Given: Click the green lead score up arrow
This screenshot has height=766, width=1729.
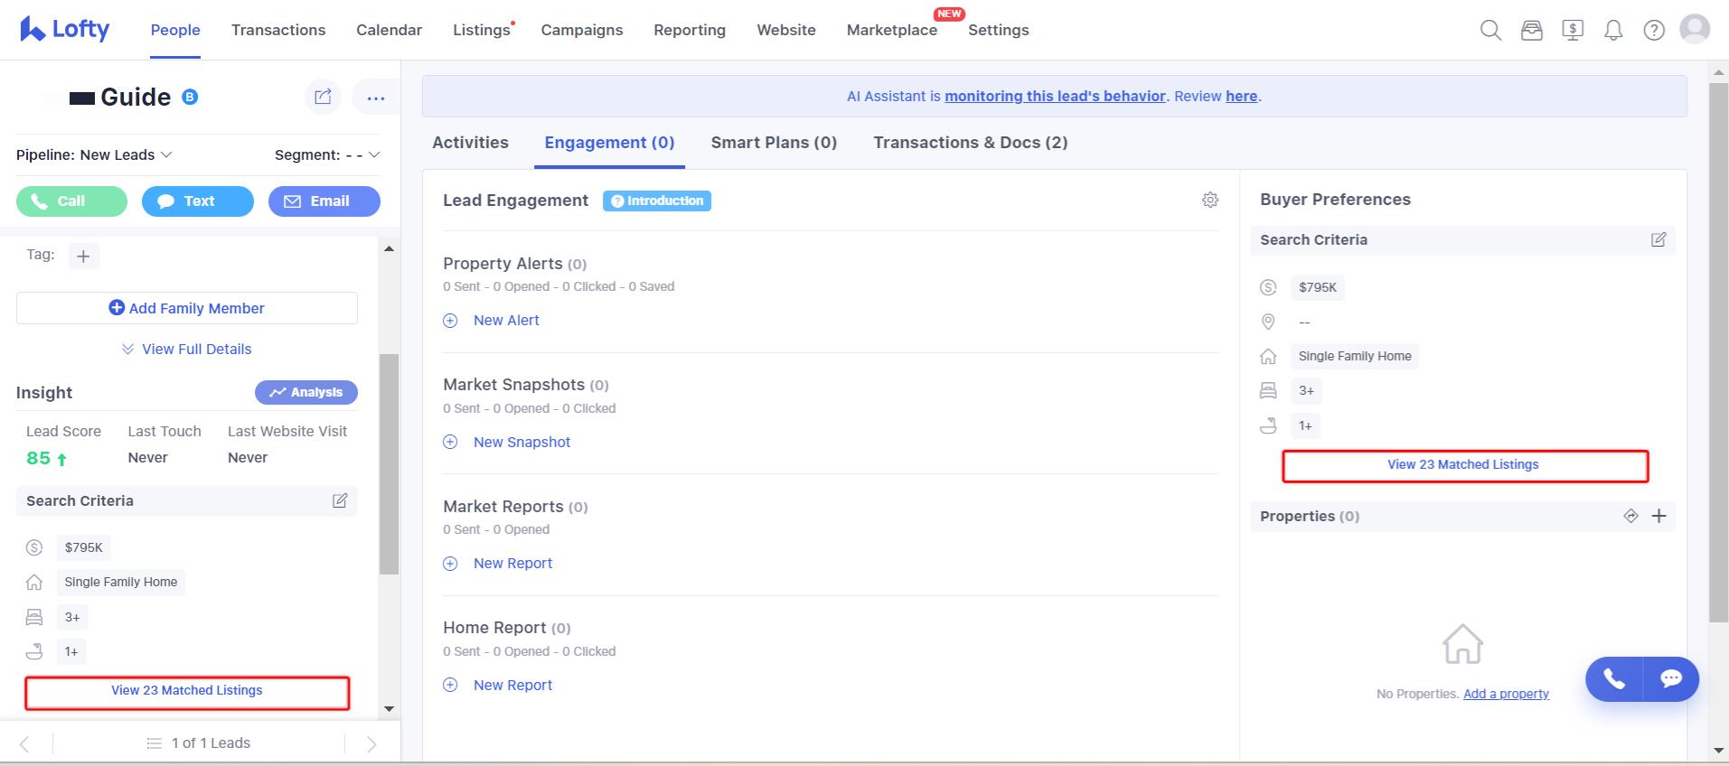Looking at the screenshot, I should (x=62, y=459).
